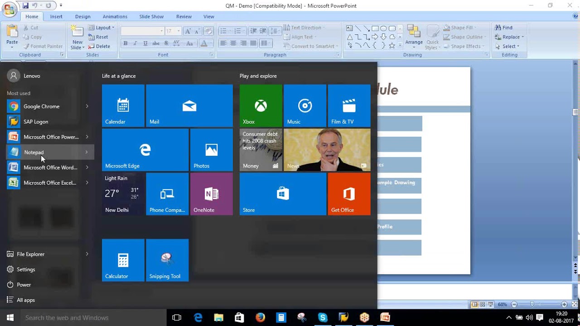Screen dimensions: 580x326
Task: Open the PowerPoint Office button
Action: (9, 9)
